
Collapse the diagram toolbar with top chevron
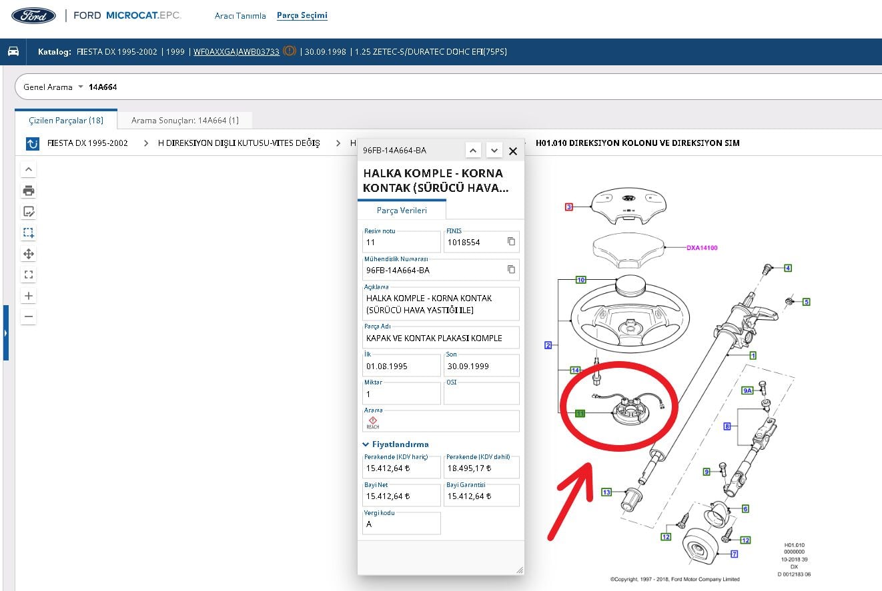point(28,169)
